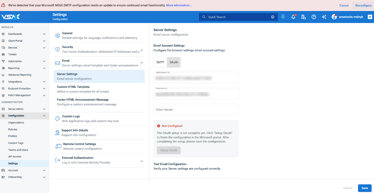Go to Teams and Users
The image size is (374, 193).
18,150
